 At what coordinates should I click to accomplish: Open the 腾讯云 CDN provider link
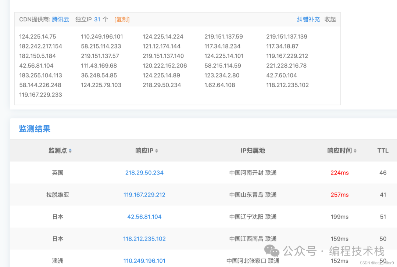click(x=61, y=19)
